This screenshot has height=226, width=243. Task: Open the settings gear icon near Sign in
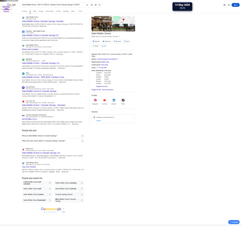tap(225, 5)
